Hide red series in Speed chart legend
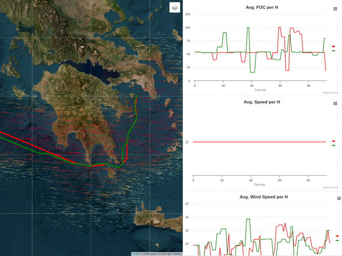Screen dimensions: 342x256 (334, 141)
